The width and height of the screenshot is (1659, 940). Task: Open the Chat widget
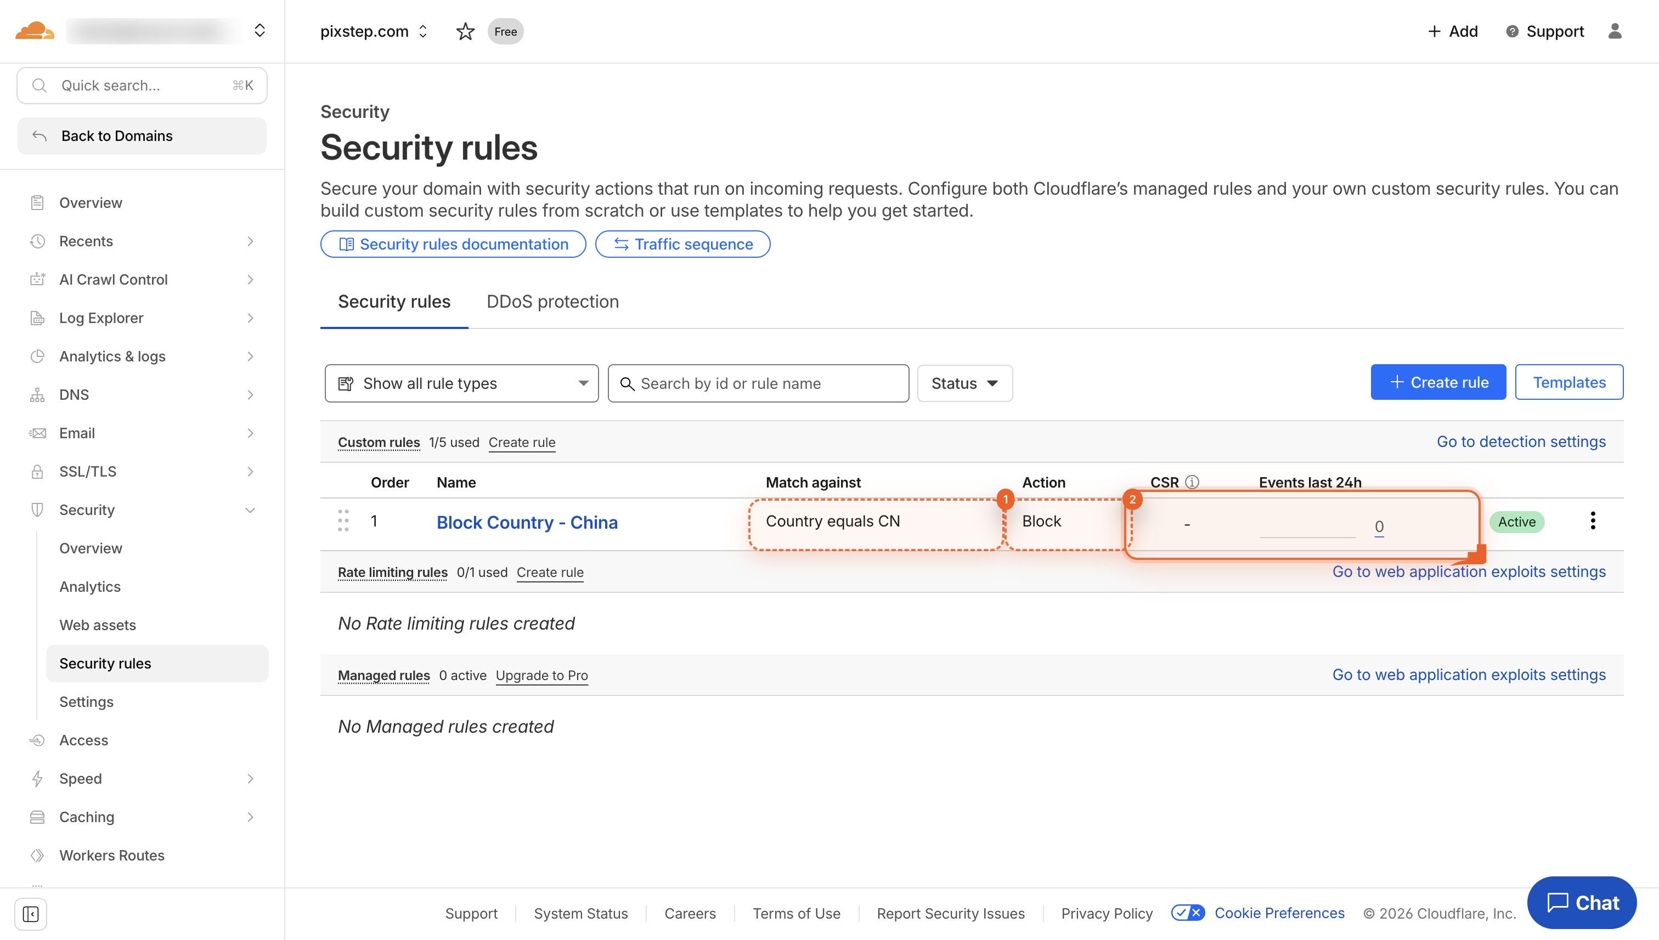(1582, 903)
